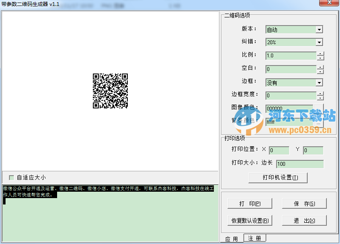This screenshot has width=340, height=244.
Task: Click the 空白 input field
Action: click(x=291, y=69)
